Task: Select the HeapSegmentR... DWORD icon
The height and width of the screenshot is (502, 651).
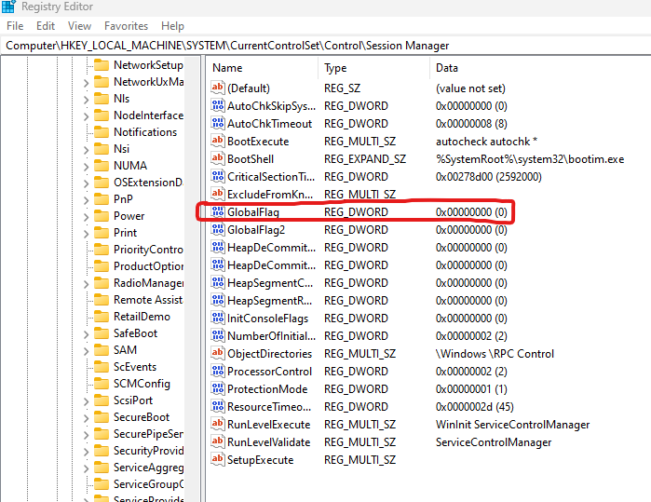Action: pyautogui.click(x=218, y=300)
